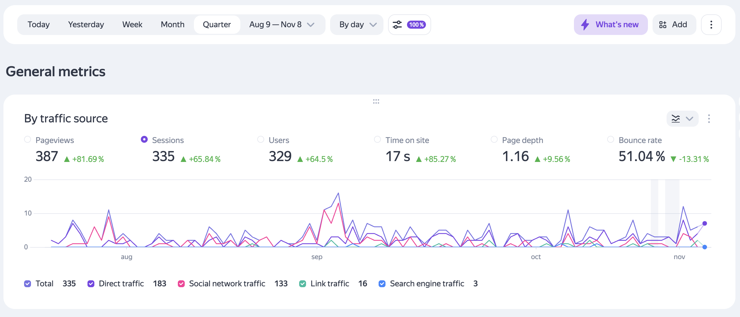Switch to the Month period tab

172,25
